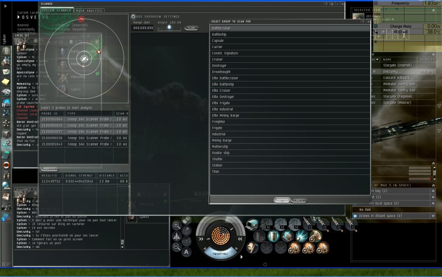The image size is (442, 277).
Task: Select Battlecruiser in scan group list
Action: [x=290, y=28]
